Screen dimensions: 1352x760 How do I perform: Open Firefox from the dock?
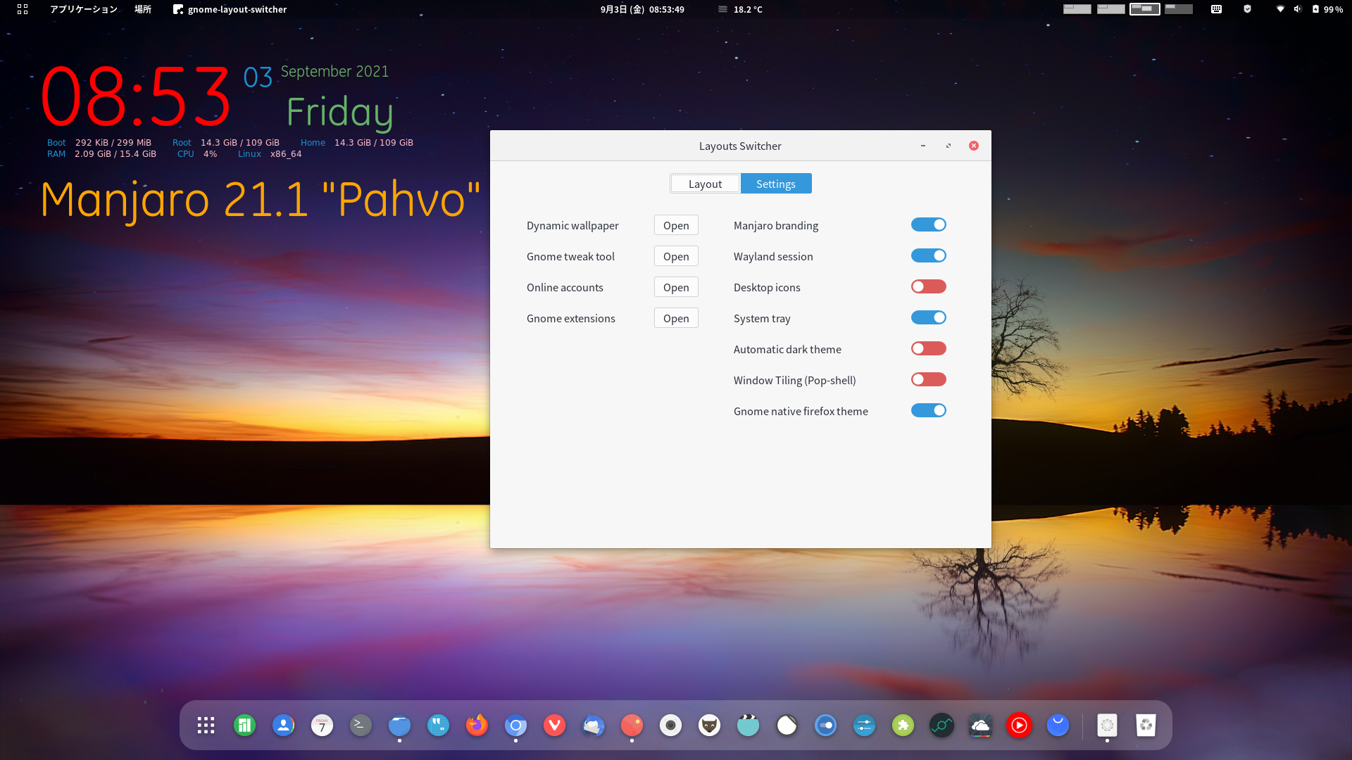click(x=477, y=726)
